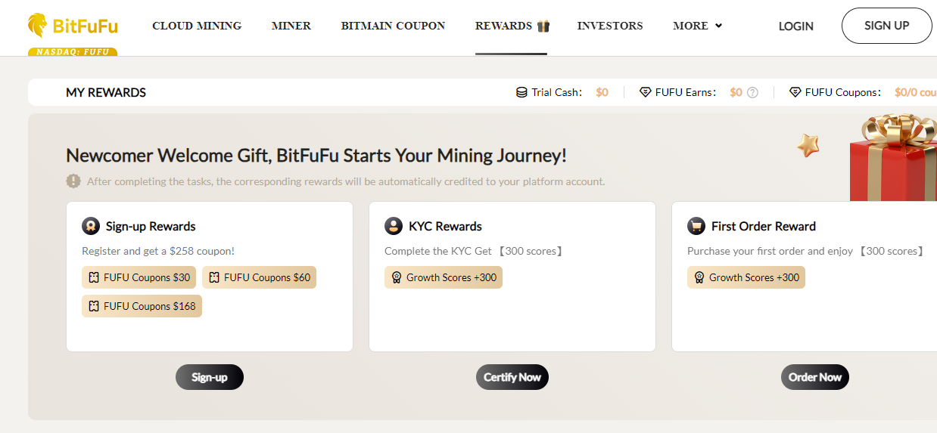Screen dimensions: 937x433
Task: Click the red gift box image
Action: tap(893, 162)
